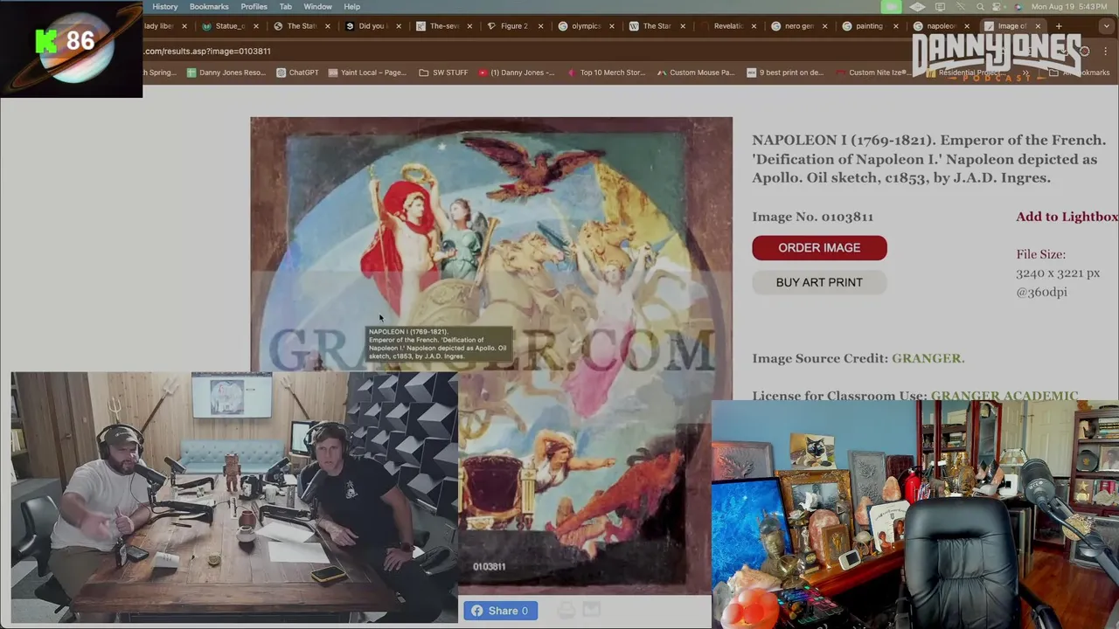Switch to the 'napoleon' tab
This screenshot has height=629, width=1119.
click(941, 26)
